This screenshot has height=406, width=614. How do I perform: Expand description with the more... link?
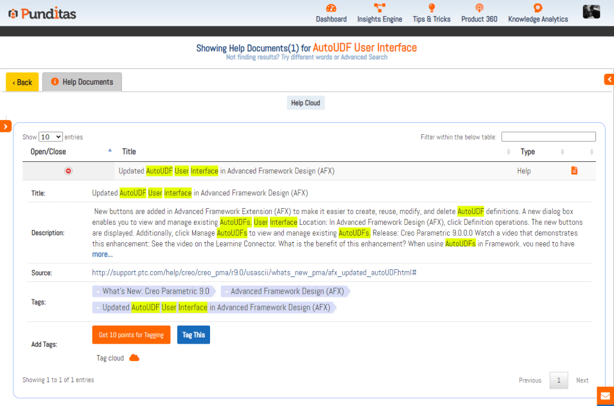[102, 254]
